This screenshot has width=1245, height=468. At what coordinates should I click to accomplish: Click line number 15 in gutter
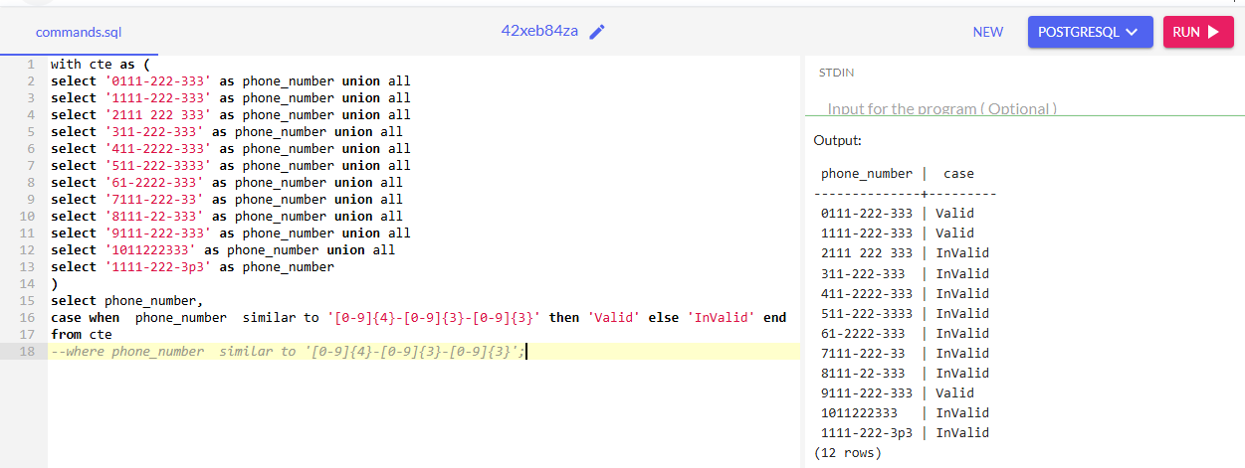coord(28,300)
